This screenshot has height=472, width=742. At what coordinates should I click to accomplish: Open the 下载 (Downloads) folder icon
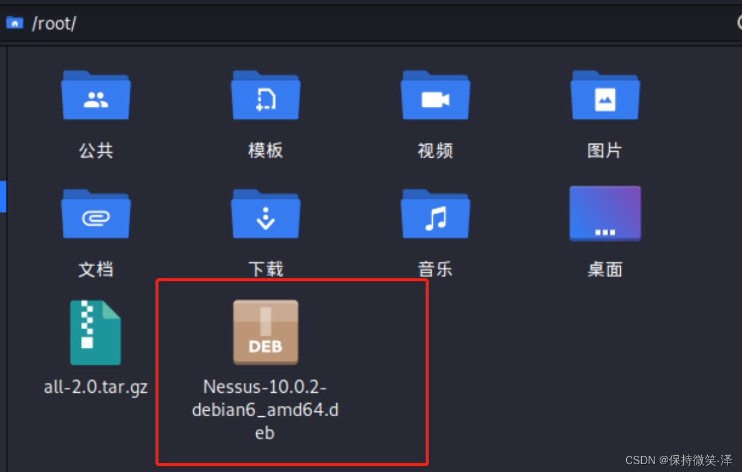[266, 214]
